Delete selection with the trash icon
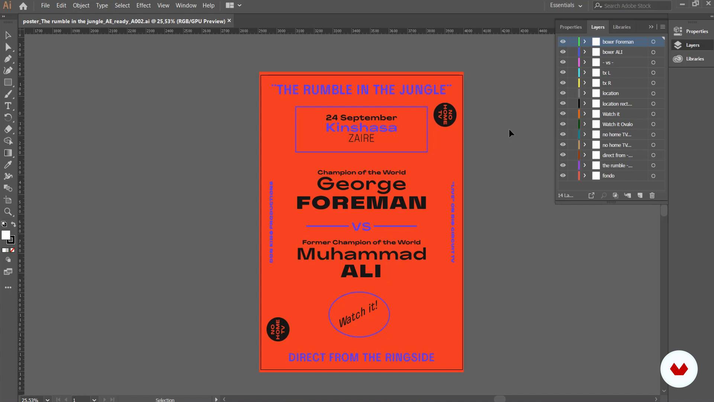Screen dimensions: 714x402 652,195
